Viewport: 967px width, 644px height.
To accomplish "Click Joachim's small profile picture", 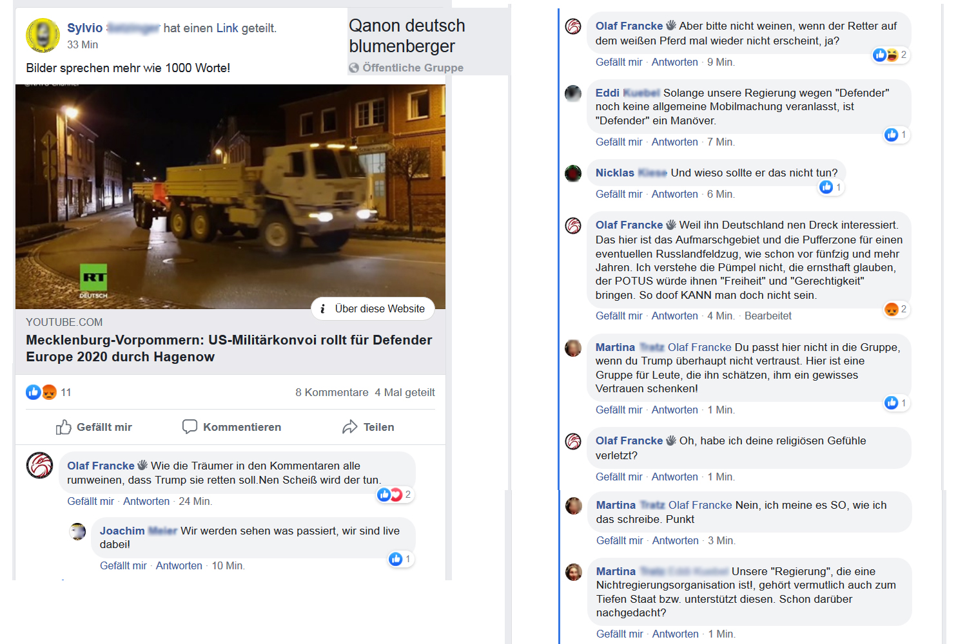I will click(x=77, y=531).
